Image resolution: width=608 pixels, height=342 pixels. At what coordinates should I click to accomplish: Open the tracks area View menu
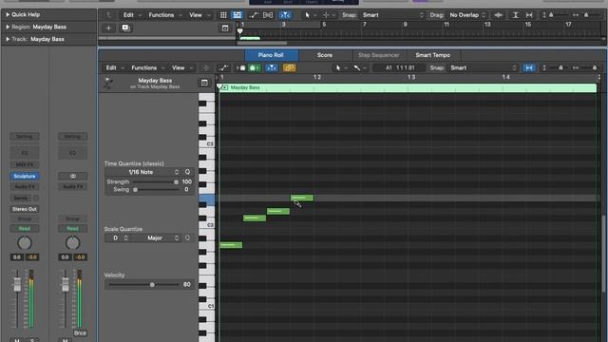pyautogui.click(x=199, y=15)
